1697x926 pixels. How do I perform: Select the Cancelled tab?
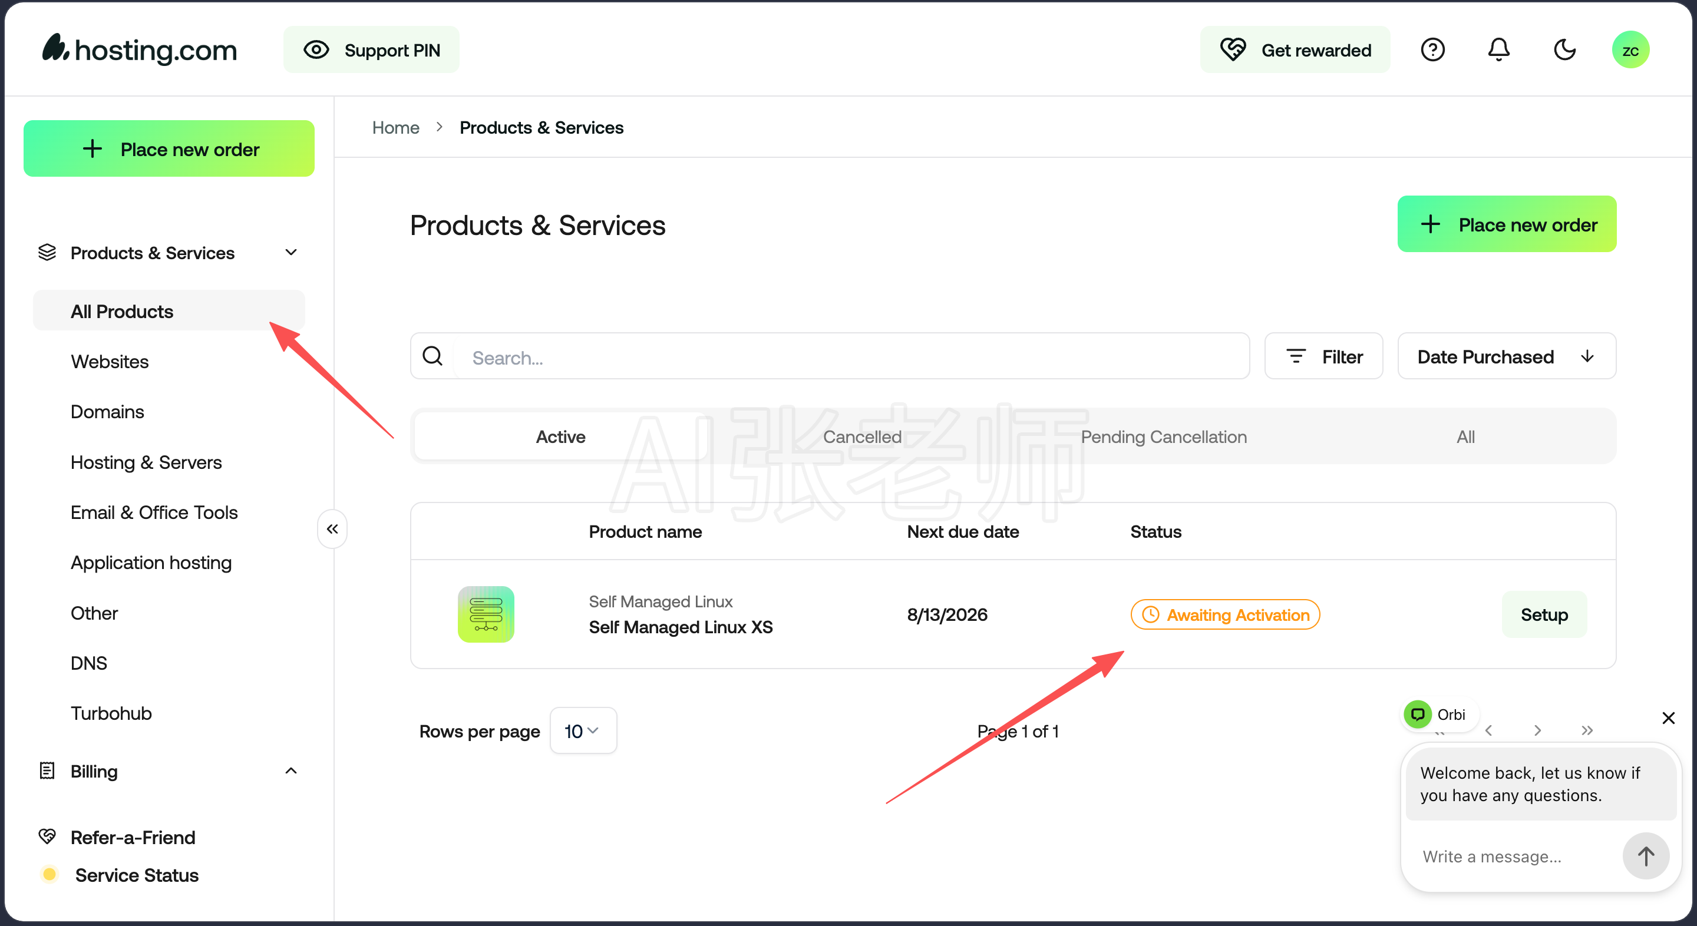click(x=862, y=436)
